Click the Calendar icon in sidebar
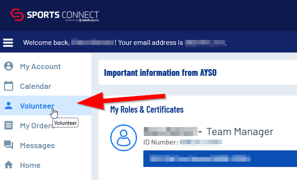 pyautogui.click(x=9, y=86)
